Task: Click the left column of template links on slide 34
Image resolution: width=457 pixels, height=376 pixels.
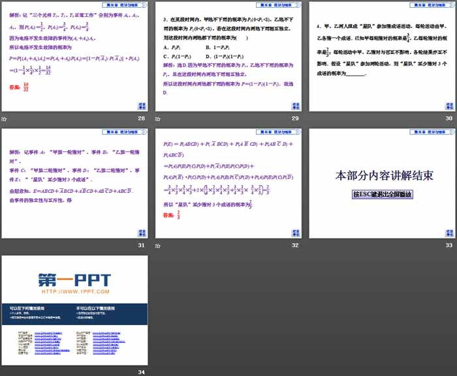Action: [x=44, y=343]
